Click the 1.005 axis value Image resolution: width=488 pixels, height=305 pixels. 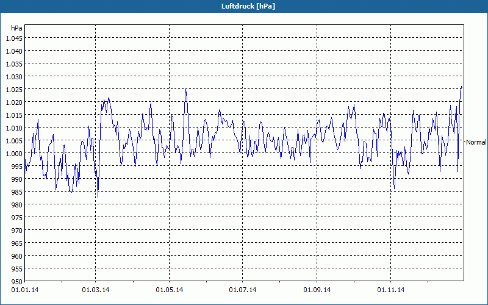click(14, 141)
